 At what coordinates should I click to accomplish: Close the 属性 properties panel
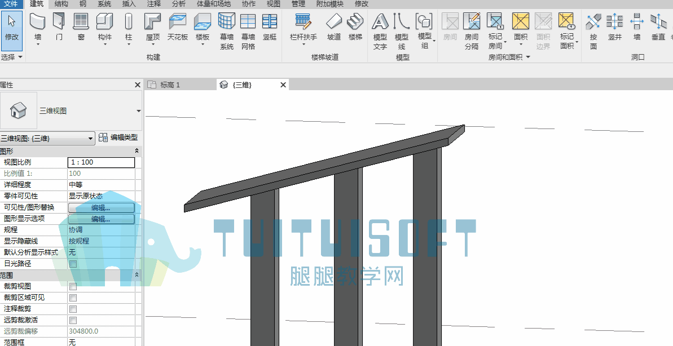137,85
